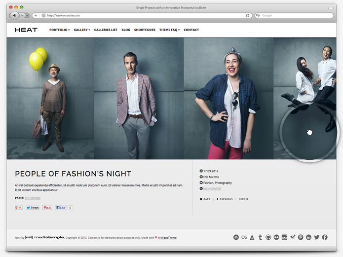343x257 pixels.
Task: Open the Flickr footer icon
Action: point(276,237)
